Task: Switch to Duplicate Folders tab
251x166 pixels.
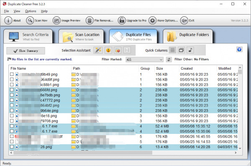Action: tap(188, 36)
